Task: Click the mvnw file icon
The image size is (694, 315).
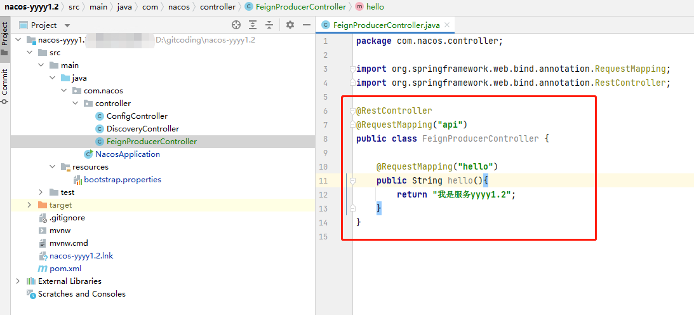Action: tap(43, 231)
